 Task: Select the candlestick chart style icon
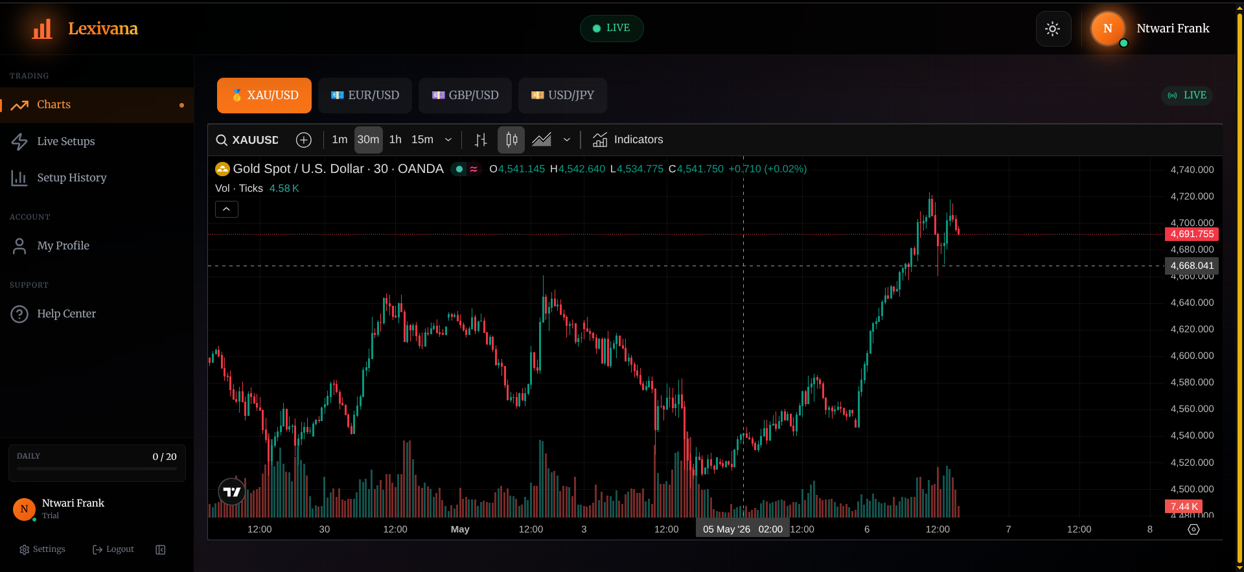tap(511, 140)
